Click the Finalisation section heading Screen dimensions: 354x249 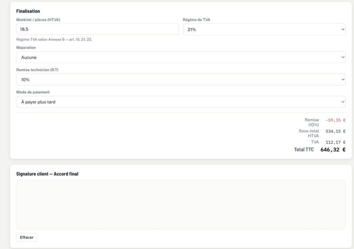(28, 11)
